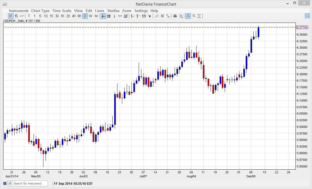Click the delete all lines icon
This screenshot has height=189, width=312.
[x=167, y=16]
